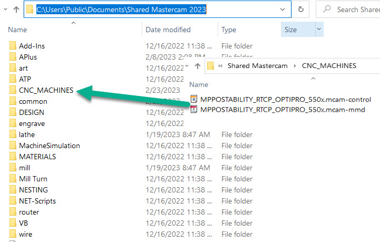380x242 pixels.
Task: Select the art folder icon
Action: coord(13,67)
